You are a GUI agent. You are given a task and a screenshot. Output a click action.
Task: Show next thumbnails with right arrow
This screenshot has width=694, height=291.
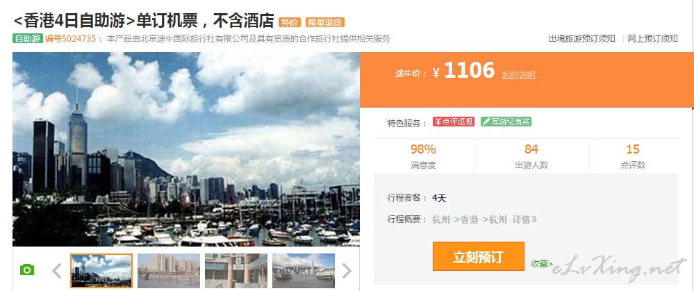(x=347, y=271)
